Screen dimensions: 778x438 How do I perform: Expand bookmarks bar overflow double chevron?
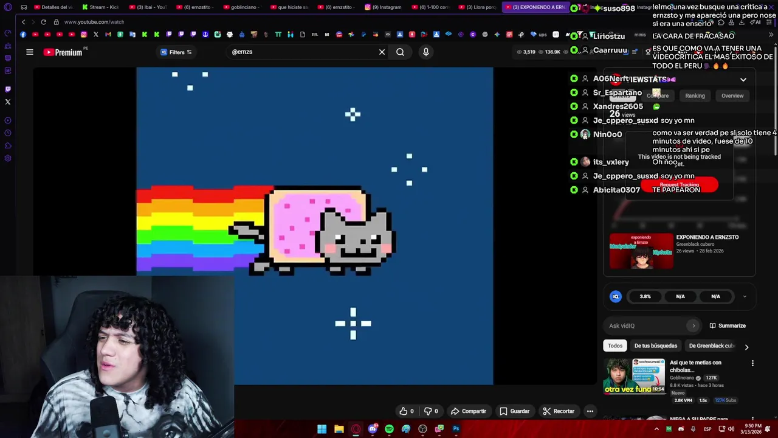pos(770,35)
